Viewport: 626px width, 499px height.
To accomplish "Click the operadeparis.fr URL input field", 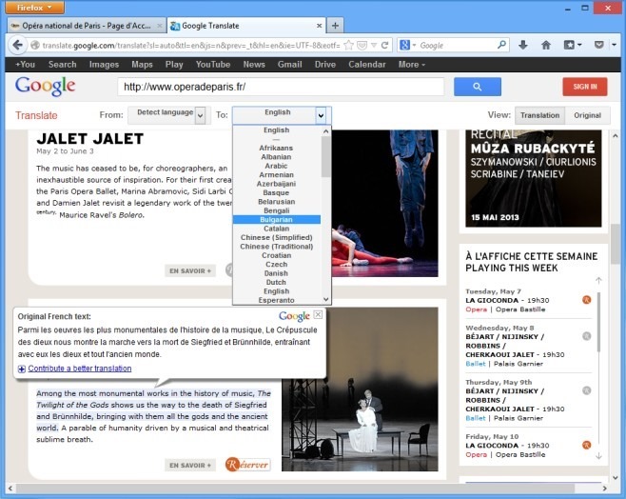I will coord(281,87).
